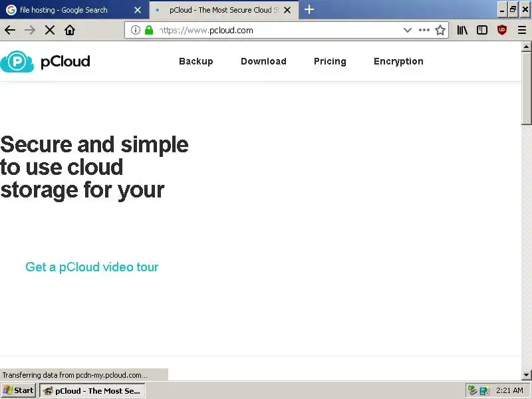The image size is (532, 399).
Task: Go back with the browser back arrow
Action: [x=10, y=30]
